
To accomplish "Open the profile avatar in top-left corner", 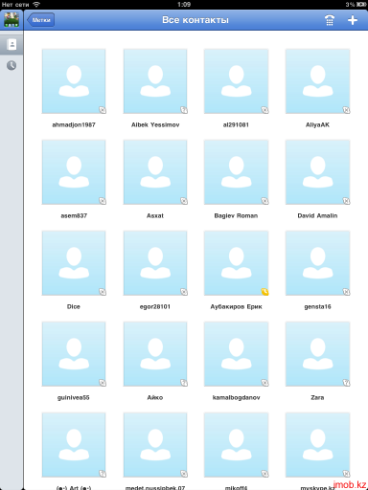I will (11, 19).
